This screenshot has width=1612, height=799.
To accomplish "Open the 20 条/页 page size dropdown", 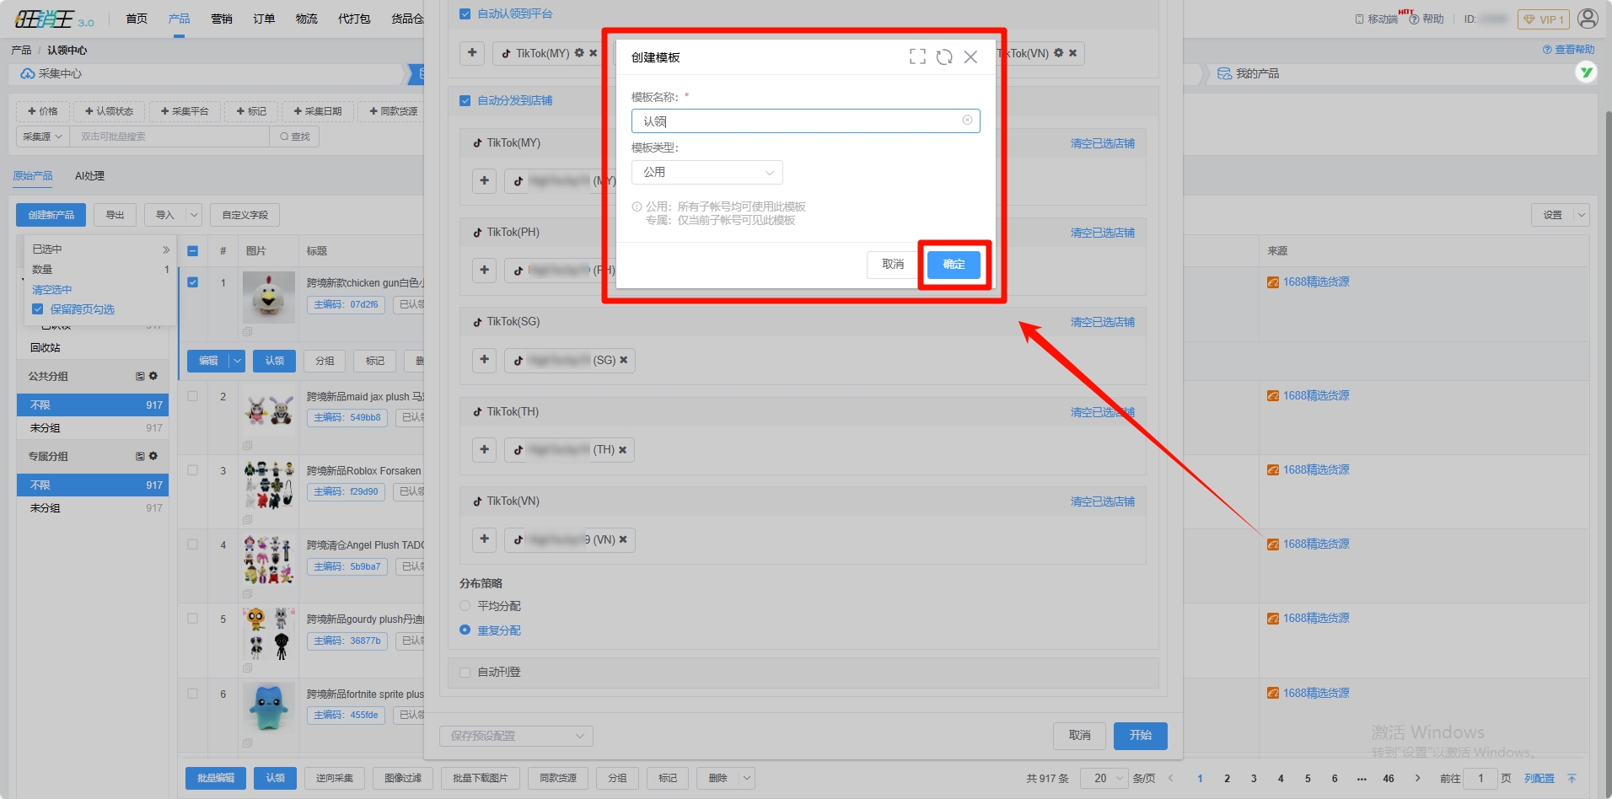I will coord(1107,778).
